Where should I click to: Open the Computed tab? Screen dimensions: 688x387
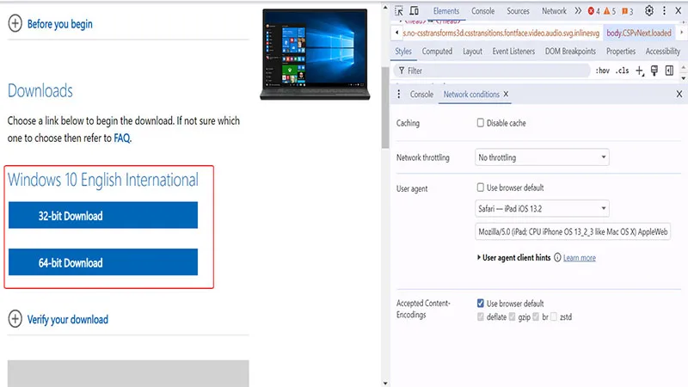tap(437, 52)
